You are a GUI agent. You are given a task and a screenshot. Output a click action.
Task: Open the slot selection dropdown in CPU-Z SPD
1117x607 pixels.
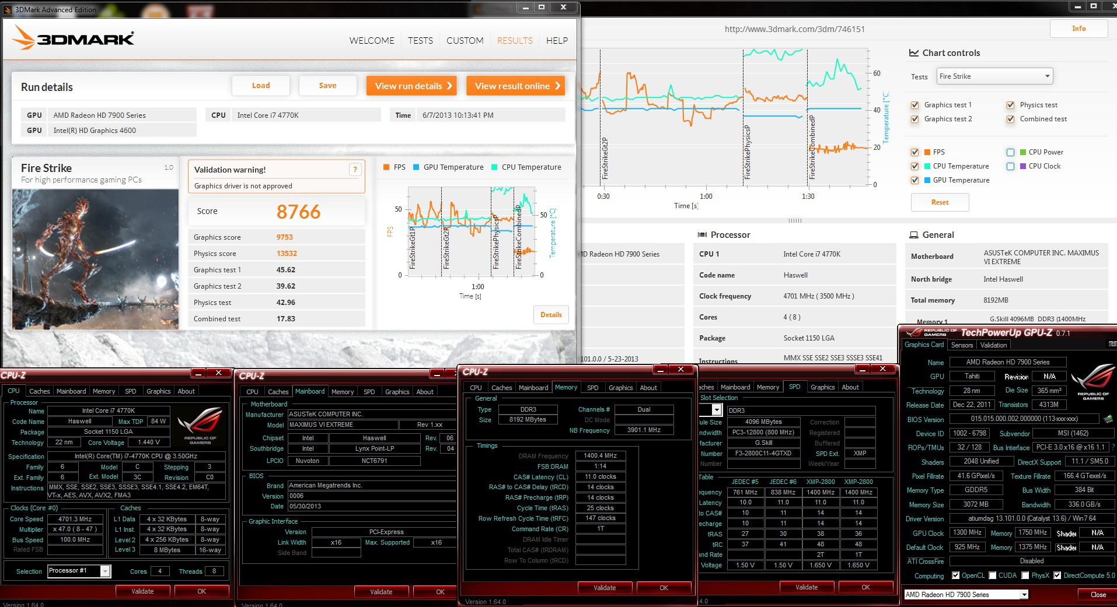tap(716, 410)
